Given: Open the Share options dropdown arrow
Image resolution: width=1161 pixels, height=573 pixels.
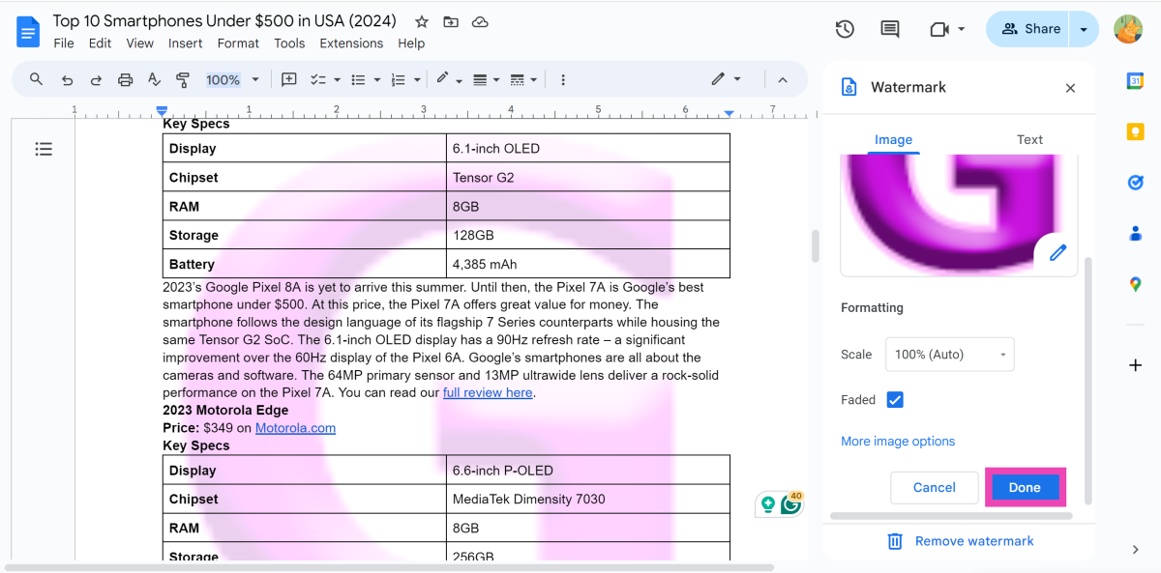Looking at the screenshot, I should click(x=1084, y=29).
